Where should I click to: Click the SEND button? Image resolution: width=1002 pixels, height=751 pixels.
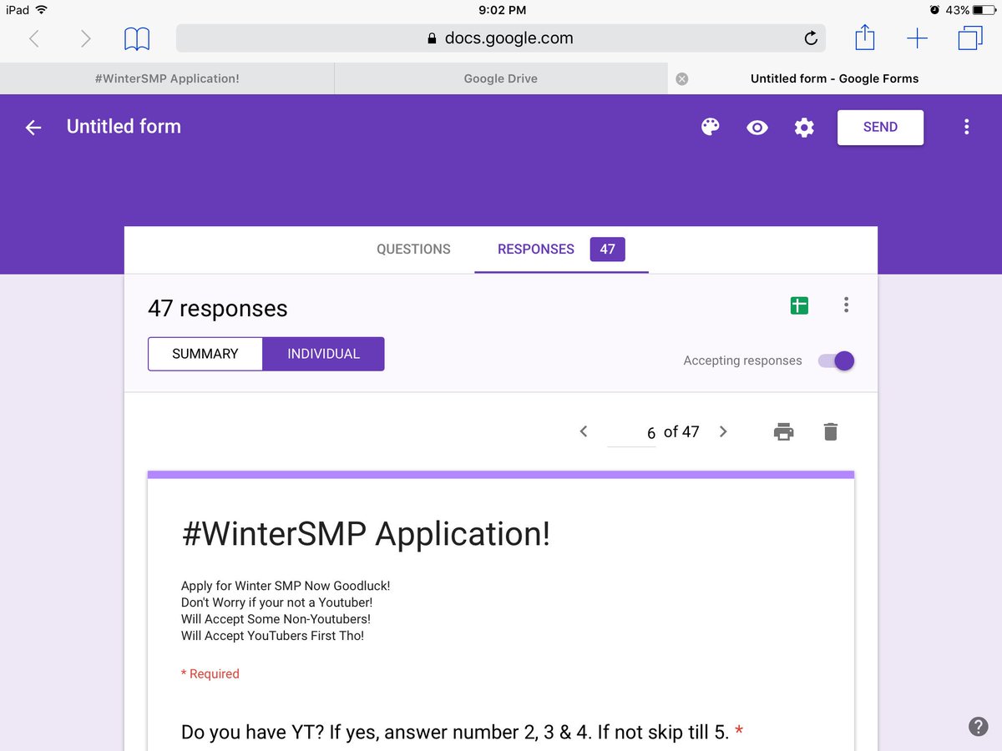[880, 128]
